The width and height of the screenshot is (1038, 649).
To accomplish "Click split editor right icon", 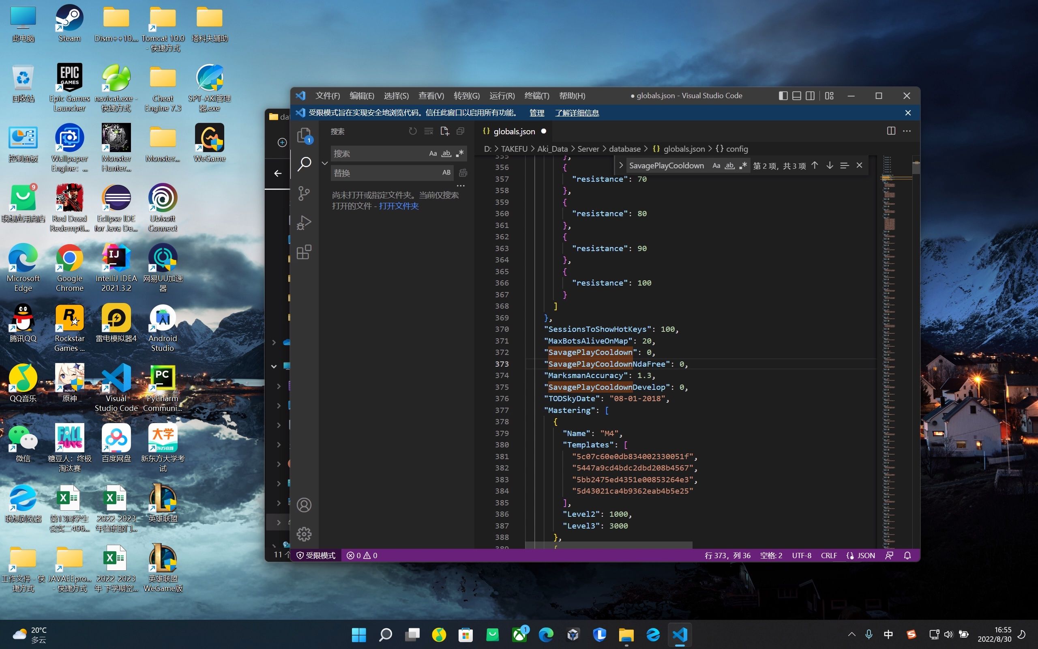I will (x=891, y=131).
